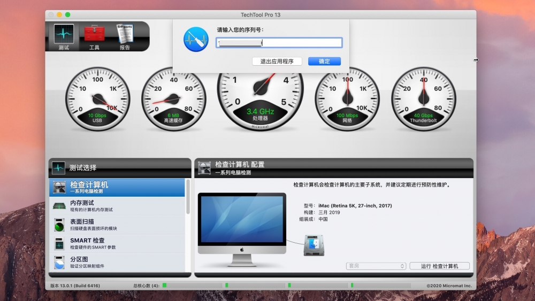Click the iMac computer image
The image size is (535, 301).
point(242,229)
